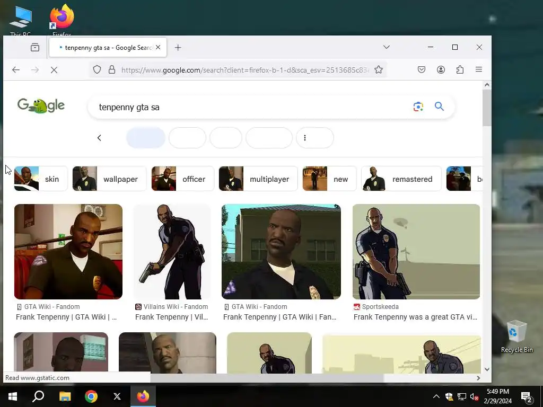
Task: Open Sportskeeda Tenpenny artwork image
Action: 416,252
